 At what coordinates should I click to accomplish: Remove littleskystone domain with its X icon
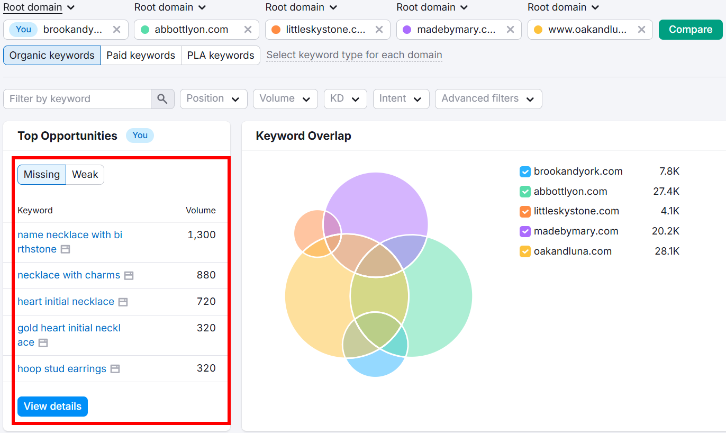coord(379,30)
